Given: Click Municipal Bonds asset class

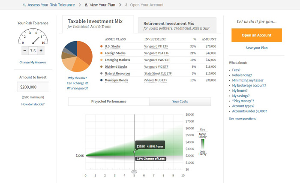Looking at the screenshot, I should 116,80.
